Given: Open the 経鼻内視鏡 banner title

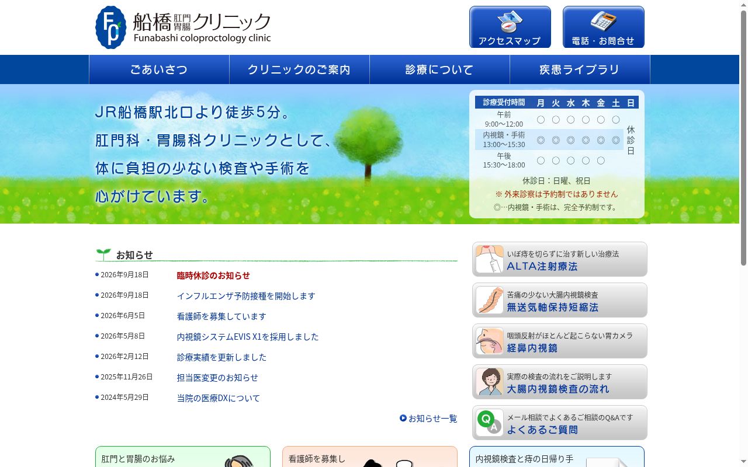Looking at the screenshot, I should tap(532, 348).
